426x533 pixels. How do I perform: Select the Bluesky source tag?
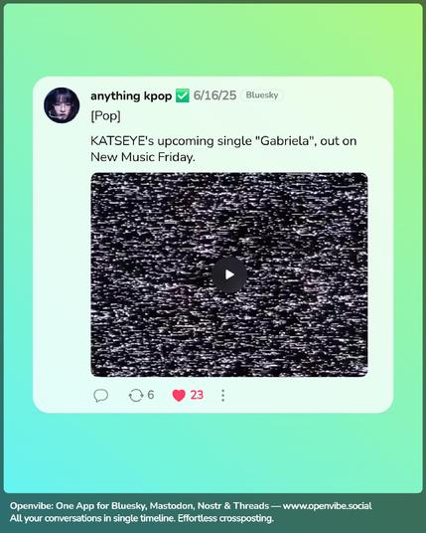coord(262,95)
